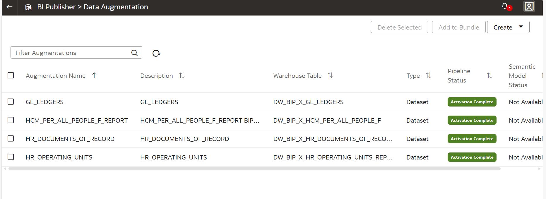Click Activation Complete badge for HCM_PER_ALL_PEOPLE_F_REPORT
Viewport: 546px width, 199px height.
(x=472, y=120)
